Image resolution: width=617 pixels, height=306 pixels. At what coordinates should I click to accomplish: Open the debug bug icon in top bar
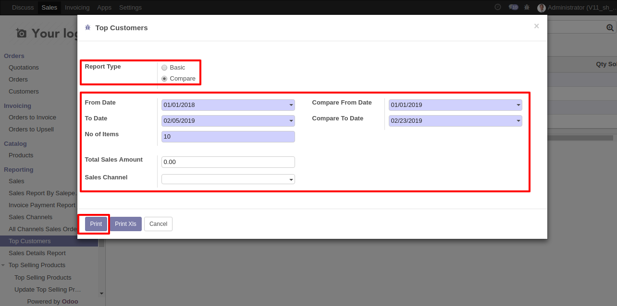click(x=527, y=7)
